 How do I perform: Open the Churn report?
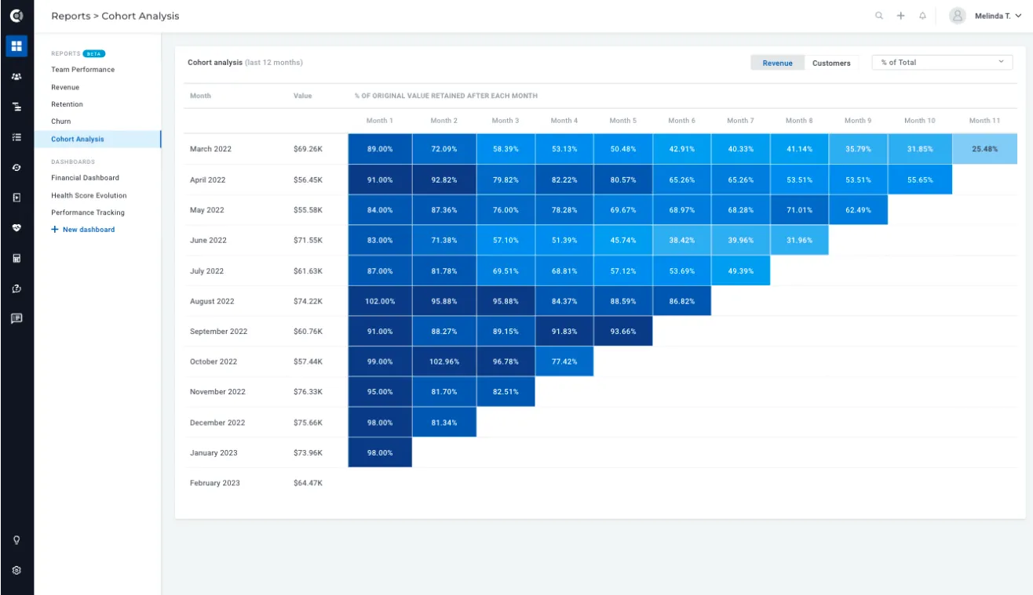pyautogui.click(x=61, y=122)
